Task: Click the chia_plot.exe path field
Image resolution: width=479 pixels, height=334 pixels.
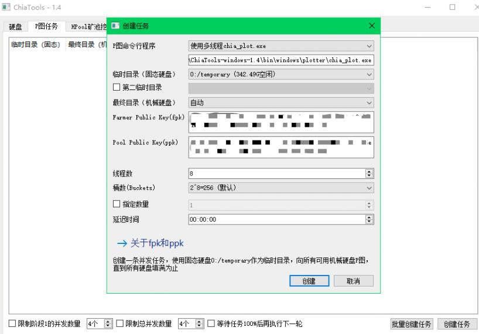Action: [281, 60]
